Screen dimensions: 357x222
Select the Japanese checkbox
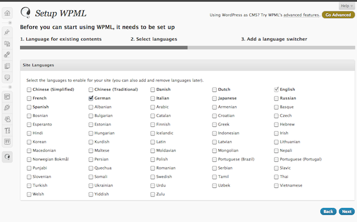click(x=214, y=98)
